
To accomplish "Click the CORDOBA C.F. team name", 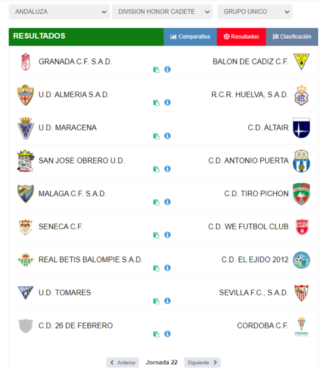I will click(x=263, y=326).
